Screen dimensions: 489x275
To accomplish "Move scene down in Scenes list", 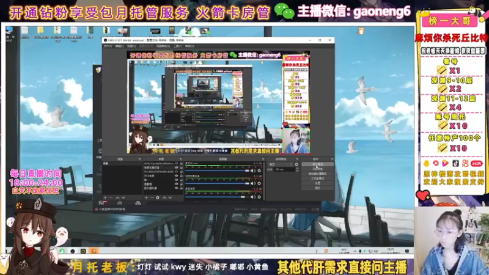I will click(123, 197).
